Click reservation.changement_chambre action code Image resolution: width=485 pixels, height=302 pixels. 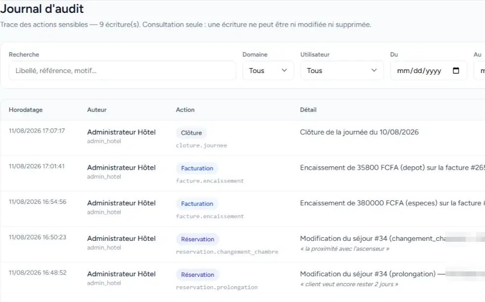click(227, 252)
